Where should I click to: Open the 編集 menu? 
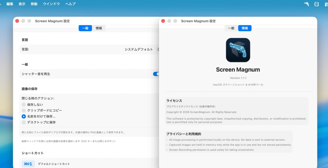click(9, 4)
